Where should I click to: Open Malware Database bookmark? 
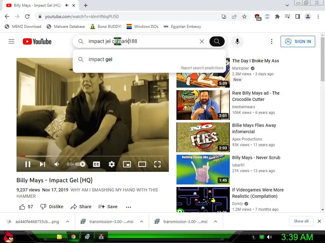[x=66, y=27]
